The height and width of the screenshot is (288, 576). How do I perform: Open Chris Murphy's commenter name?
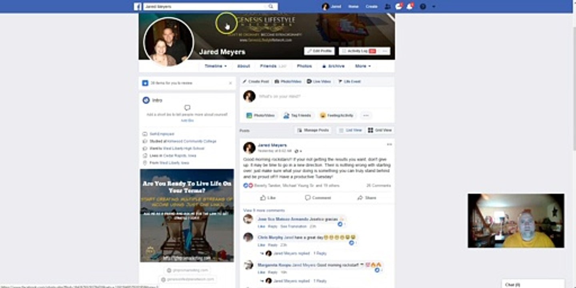point(270,238)
